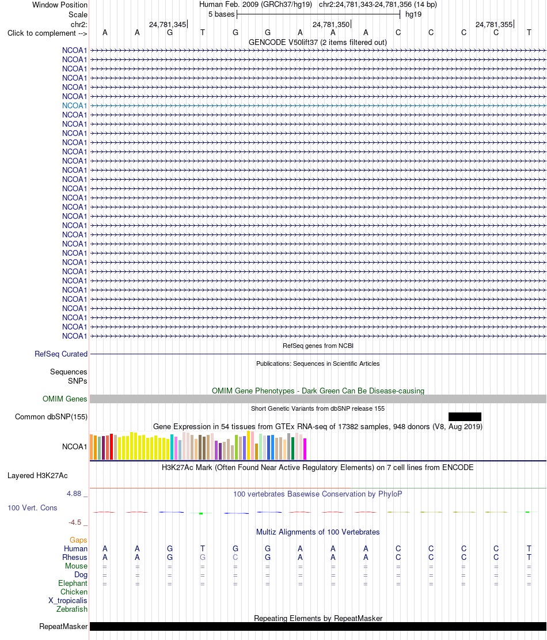Click the orange 'Gaps' row label
547x640 pixels.
78,540
